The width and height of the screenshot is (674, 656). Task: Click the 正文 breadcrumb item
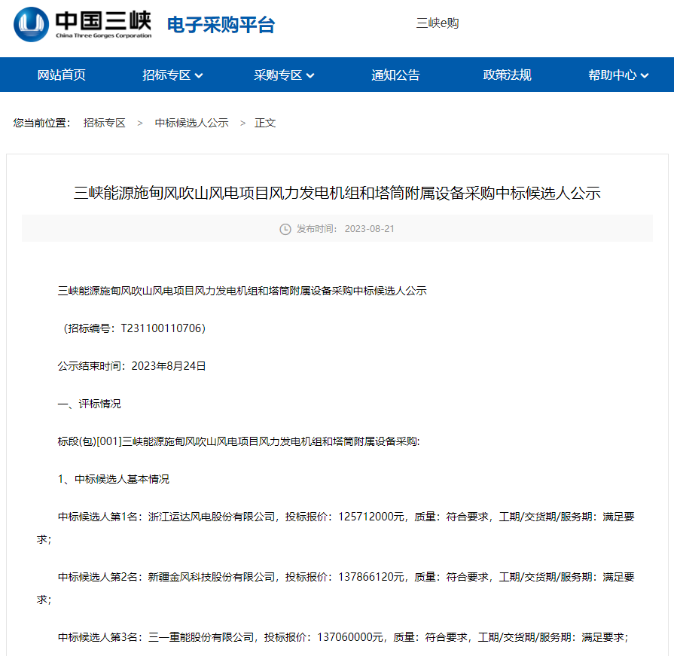pos(265,123)
